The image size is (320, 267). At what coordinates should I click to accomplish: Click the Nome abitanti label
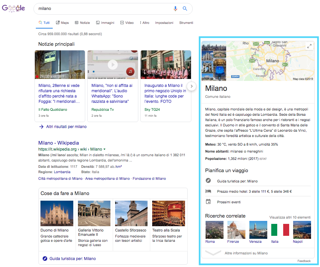pos(217,151)
